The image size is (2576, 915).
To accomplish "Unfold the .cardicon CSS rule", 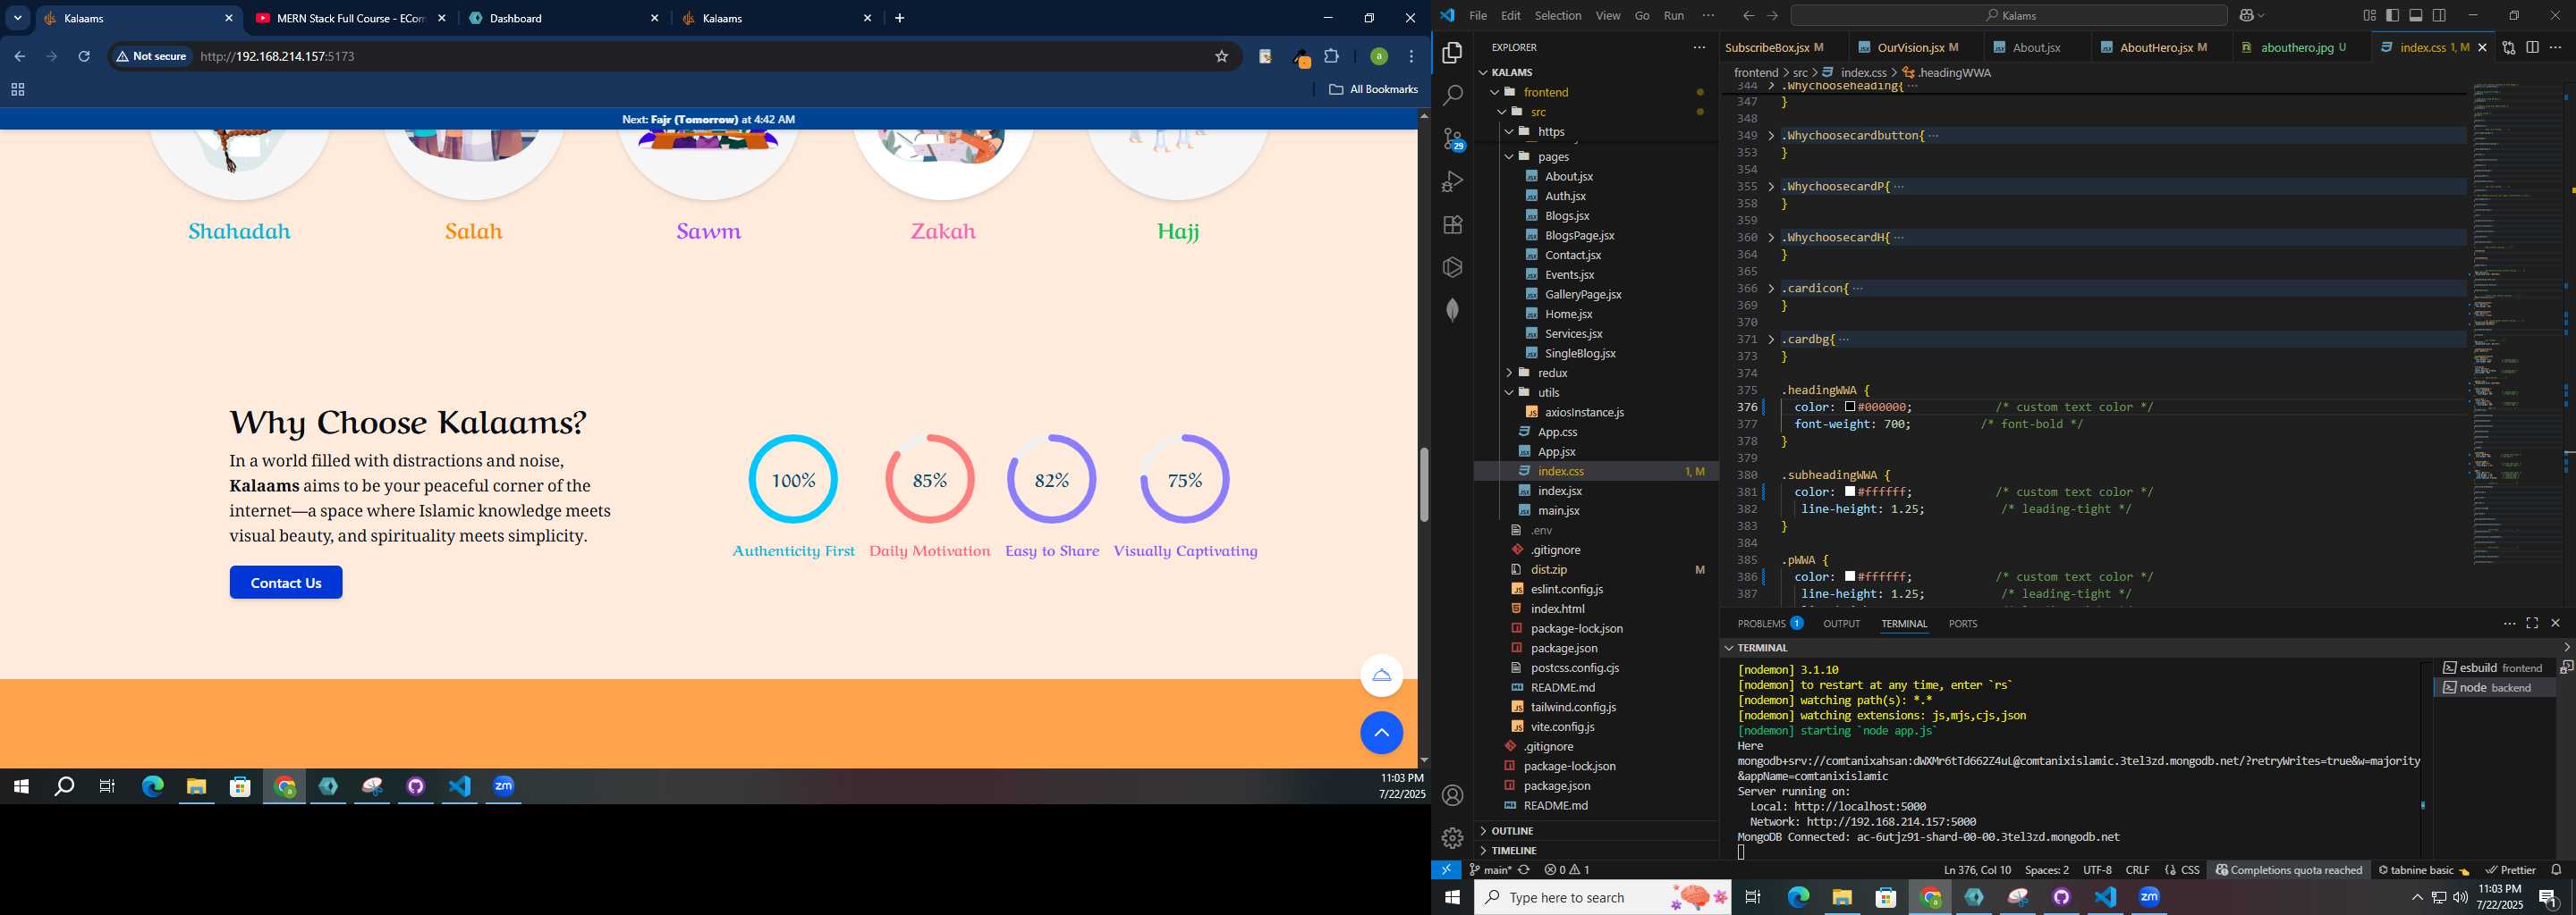I will (1771, 289).
